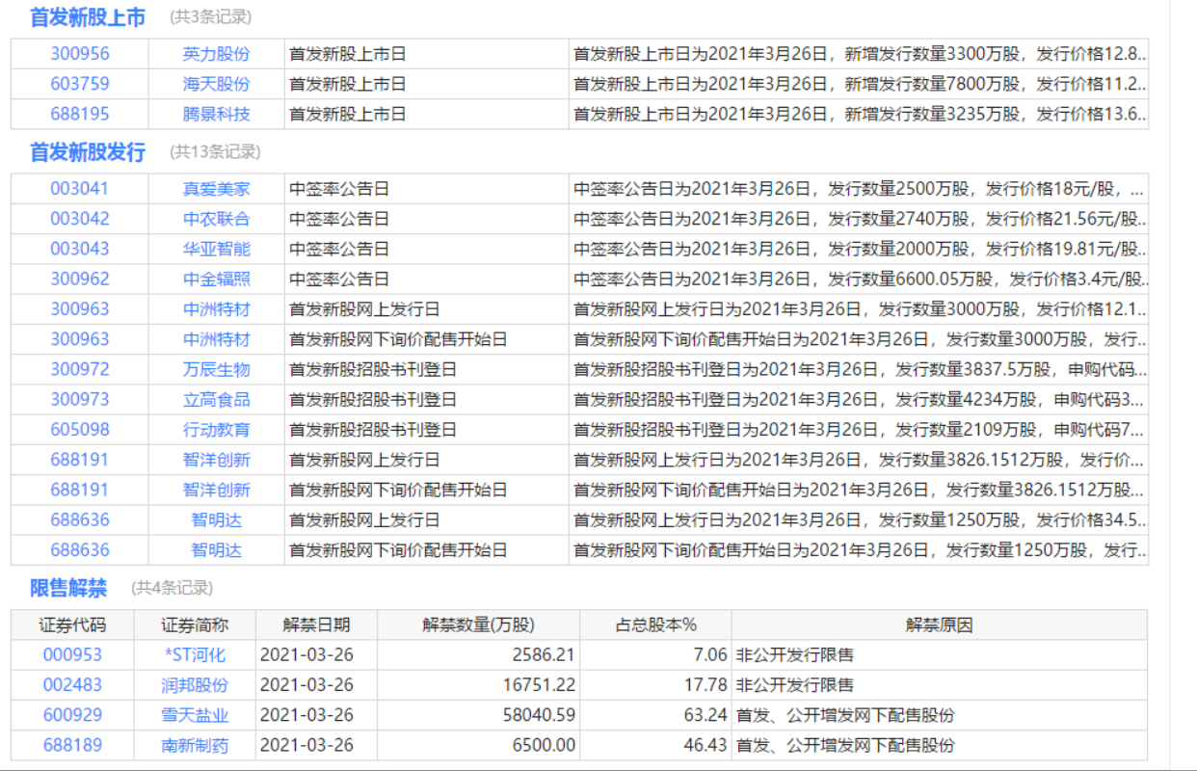Open the 真爱美家 stock link
This screenshot has width=1197, height=771.
[x=216, y=189]
